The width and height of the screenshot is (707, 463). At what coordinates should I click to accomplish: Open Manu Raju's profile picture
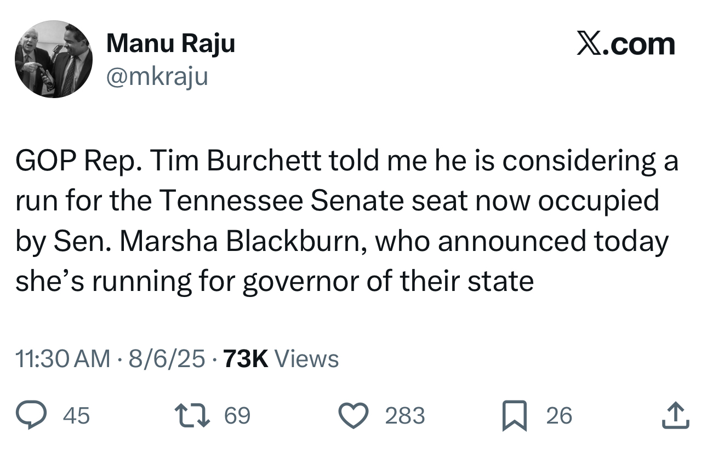click(x=54, y=59)
